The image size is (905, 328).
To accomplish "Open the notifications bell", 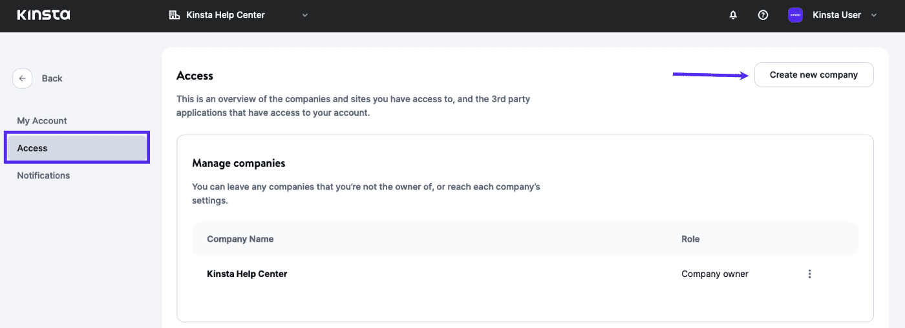I will (x=733, y=15).
